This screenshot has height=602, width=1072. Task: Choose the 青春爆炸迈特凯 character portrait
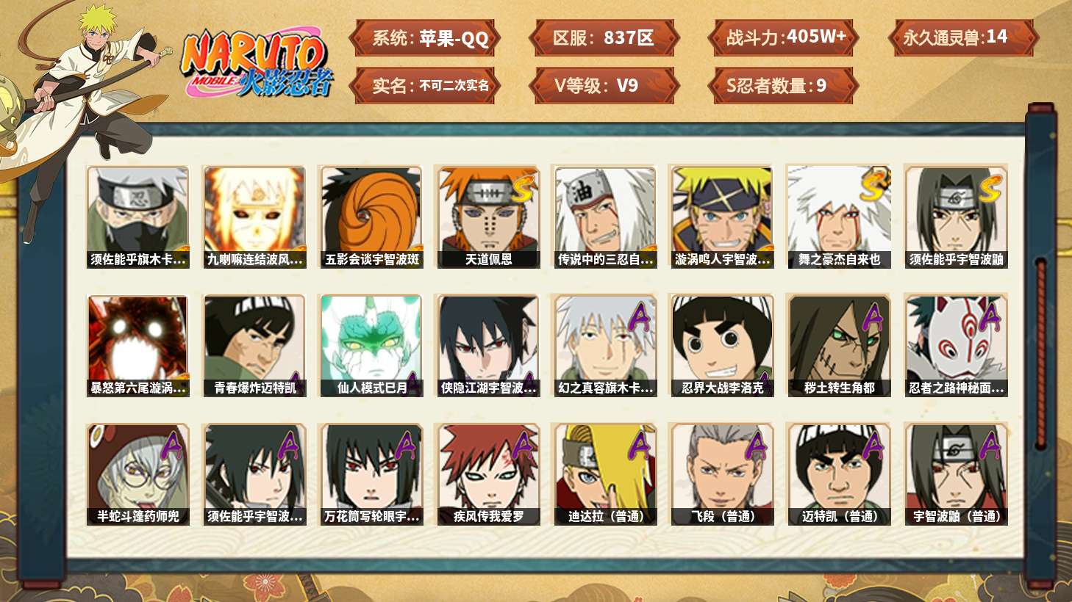click(254, 346)
